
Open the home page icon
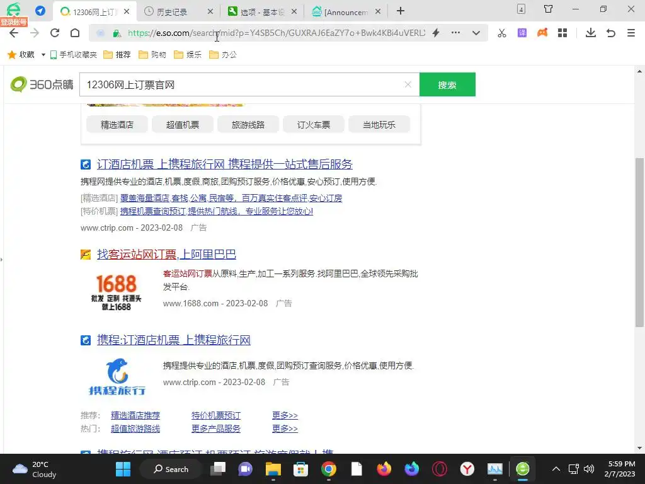pyautogui.click(x=75, y=33)
